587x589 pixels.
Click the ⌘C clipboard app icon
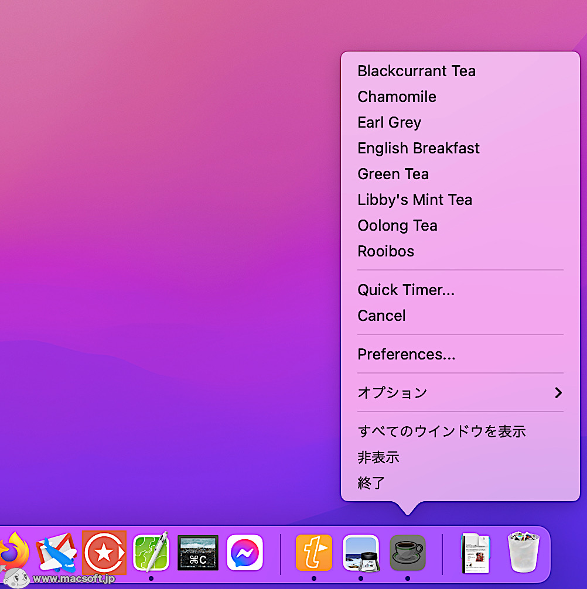point(197,553)
